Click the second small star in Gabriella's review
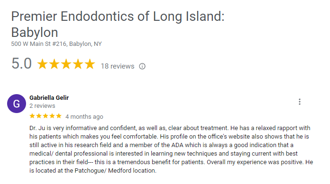Image resolution: width=330 pixels, height=184 pixels. pyautogui.click(x=39, y=116)
